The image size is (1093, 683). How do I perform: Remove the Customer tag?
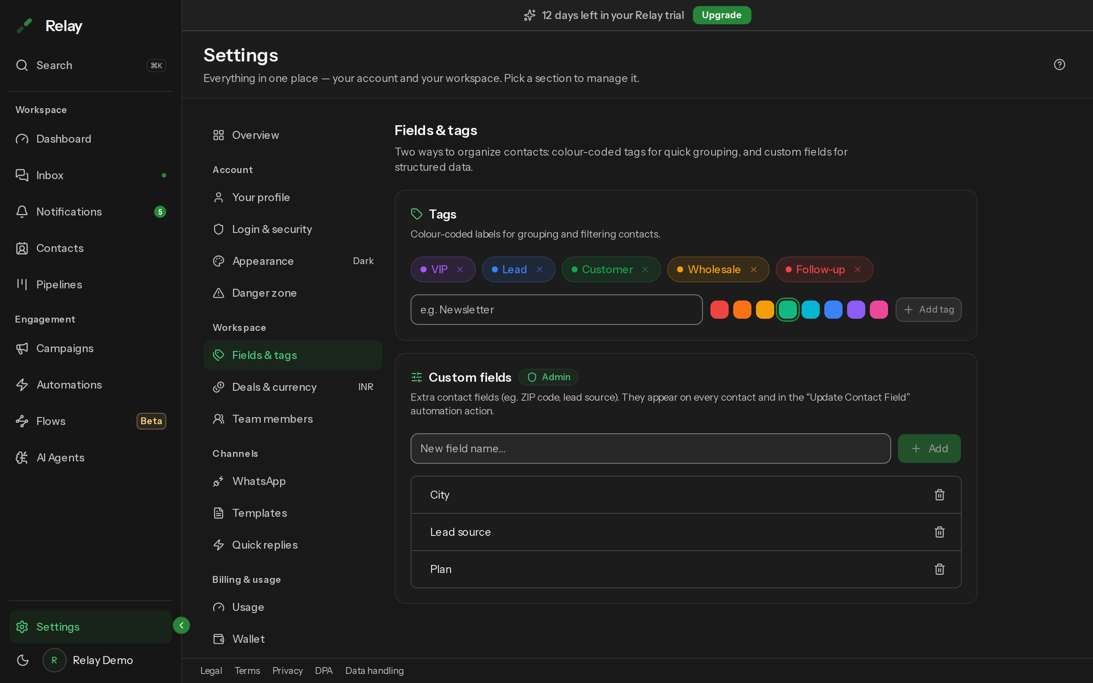pos(645,269)
